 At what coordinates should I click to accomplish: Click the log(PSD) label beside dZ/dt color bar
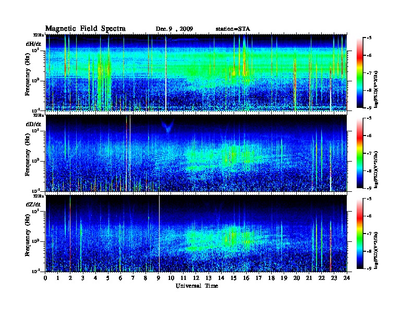[376, 250]
